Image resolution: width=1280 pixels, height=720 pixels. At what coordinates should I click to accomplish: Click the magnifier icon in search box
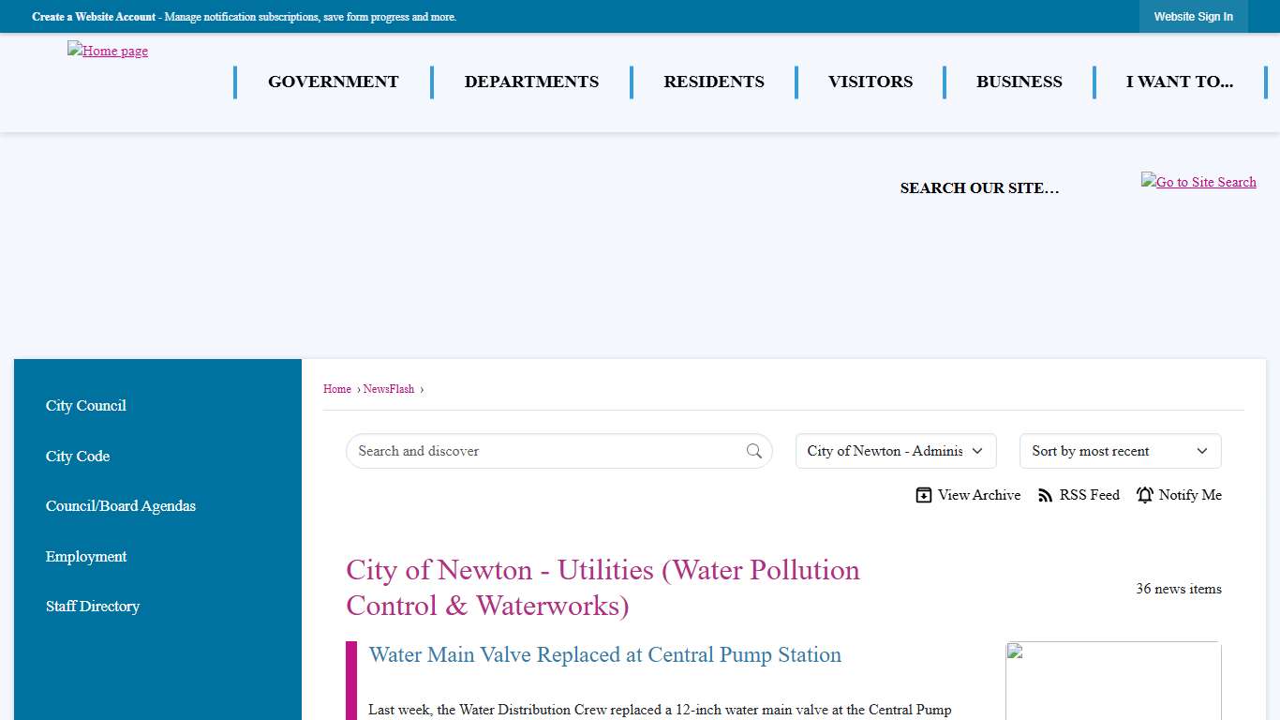[x=753, y=451]
